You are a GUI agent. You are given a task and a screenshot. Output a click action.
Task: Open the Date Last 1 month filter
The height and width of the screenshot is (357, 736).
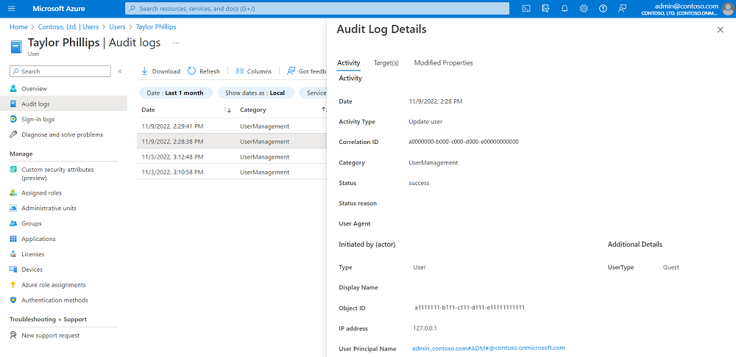coord(176,93)
